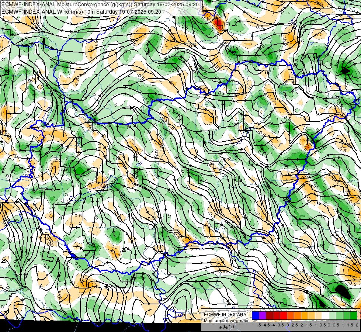Click the legend value '-1.5'
Image resolution: width=361 pixels, height=332 pixels.
[x=308, y=325]
